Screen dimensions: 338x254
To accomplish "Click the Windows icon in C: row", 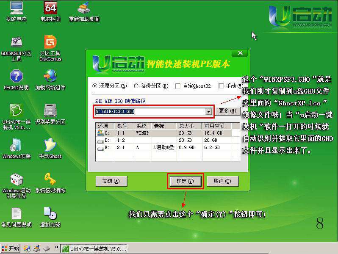I will point(100,133).
